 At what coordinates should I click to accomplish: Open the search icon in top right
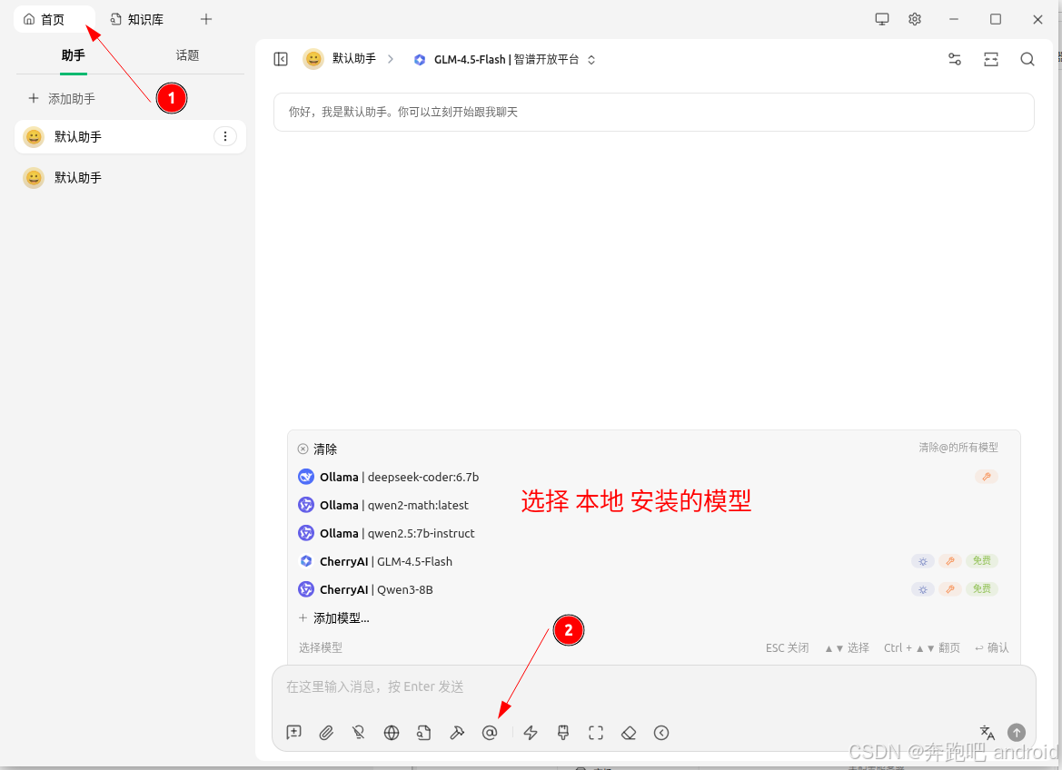click(x=1027, y=59)
